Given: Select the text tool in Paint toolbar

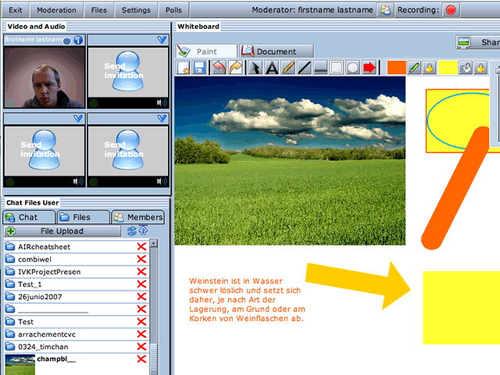Looking at the screenshot, I should [271, 68].
